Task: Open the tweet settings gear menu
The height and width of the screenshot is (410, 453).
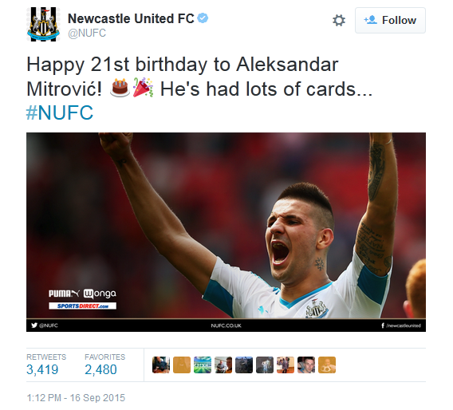Action: tap(339, 21)
